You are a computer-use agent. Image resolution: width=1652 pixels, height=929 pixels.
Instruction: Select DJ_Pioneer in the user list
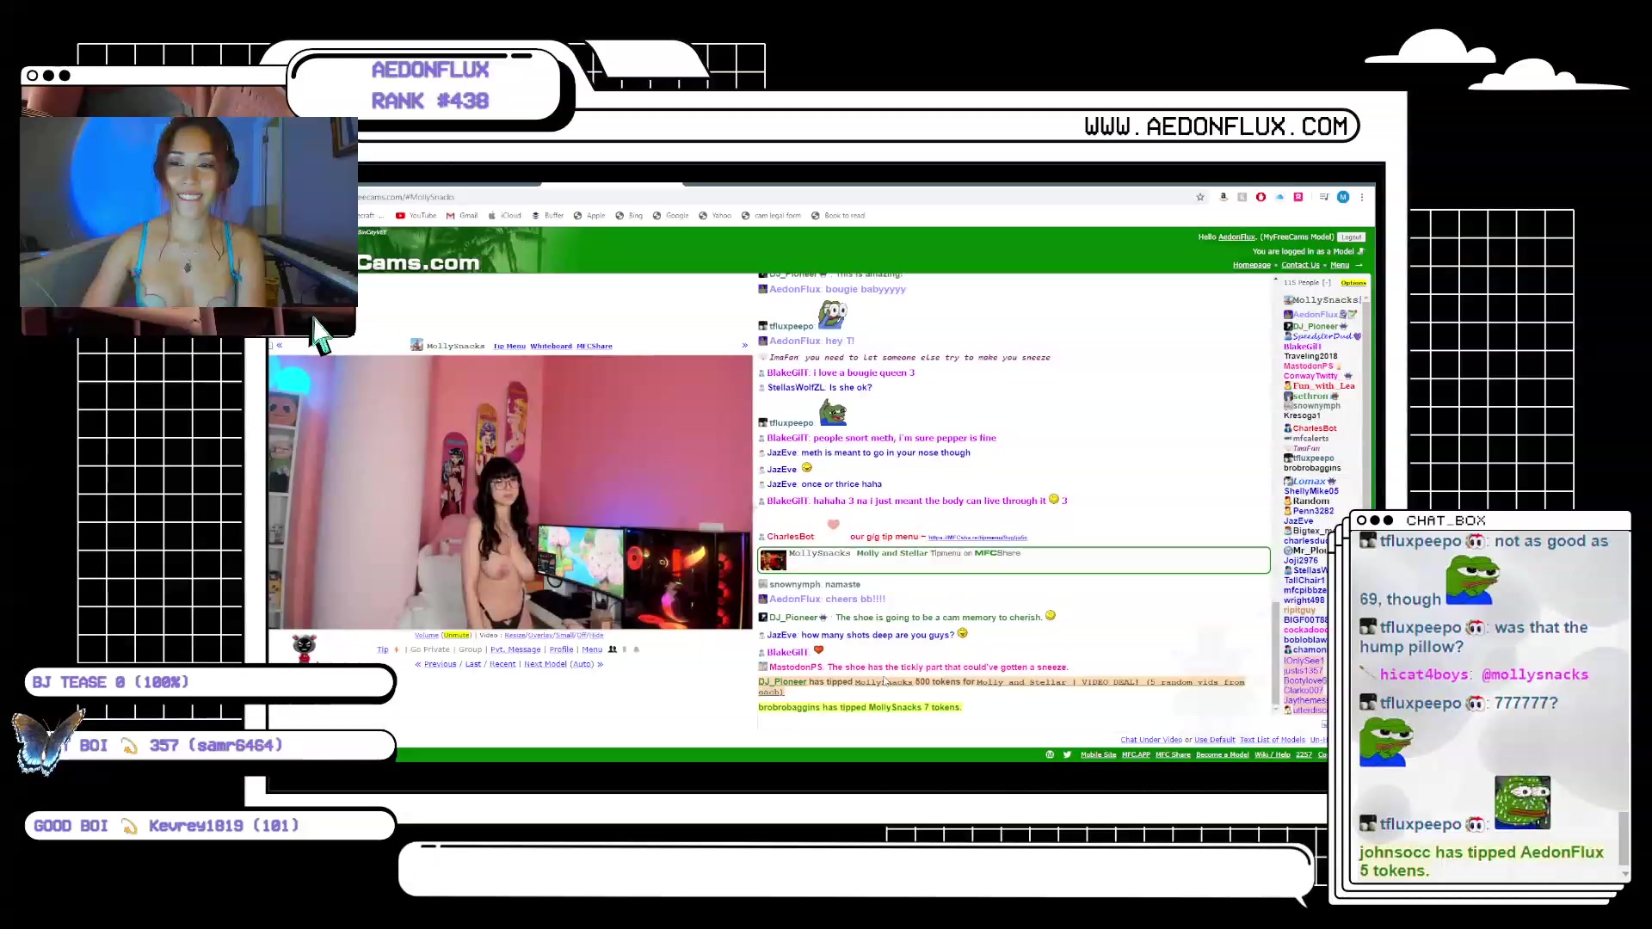[x=1316, y=327]
